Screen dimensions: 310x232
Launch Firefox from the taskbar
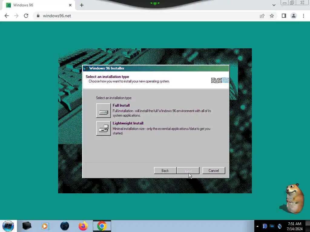pos(83,226)
